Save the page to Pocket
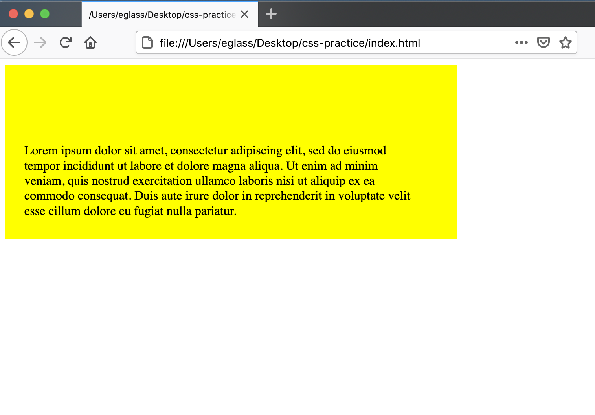 pyautogui.click(x=543, y=42)
